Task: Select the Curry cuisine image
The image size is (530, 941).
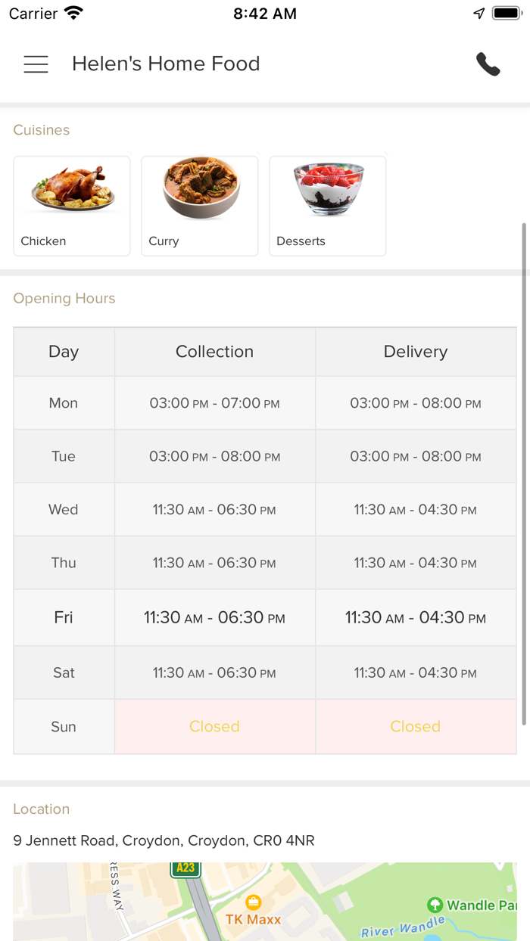Action: (201, 188)
